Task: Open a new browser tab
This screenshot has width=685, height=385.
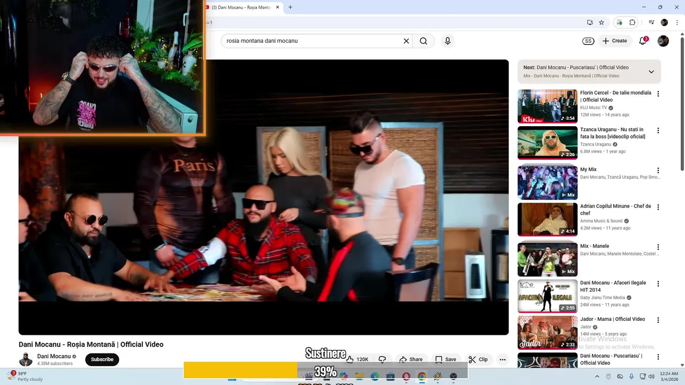Action: point(290,7)
